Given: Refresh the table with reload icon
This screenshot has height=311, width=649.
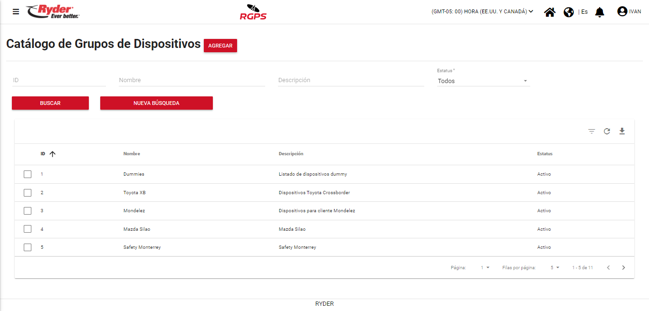Looking at the screenshot, I should pos(607,132).
